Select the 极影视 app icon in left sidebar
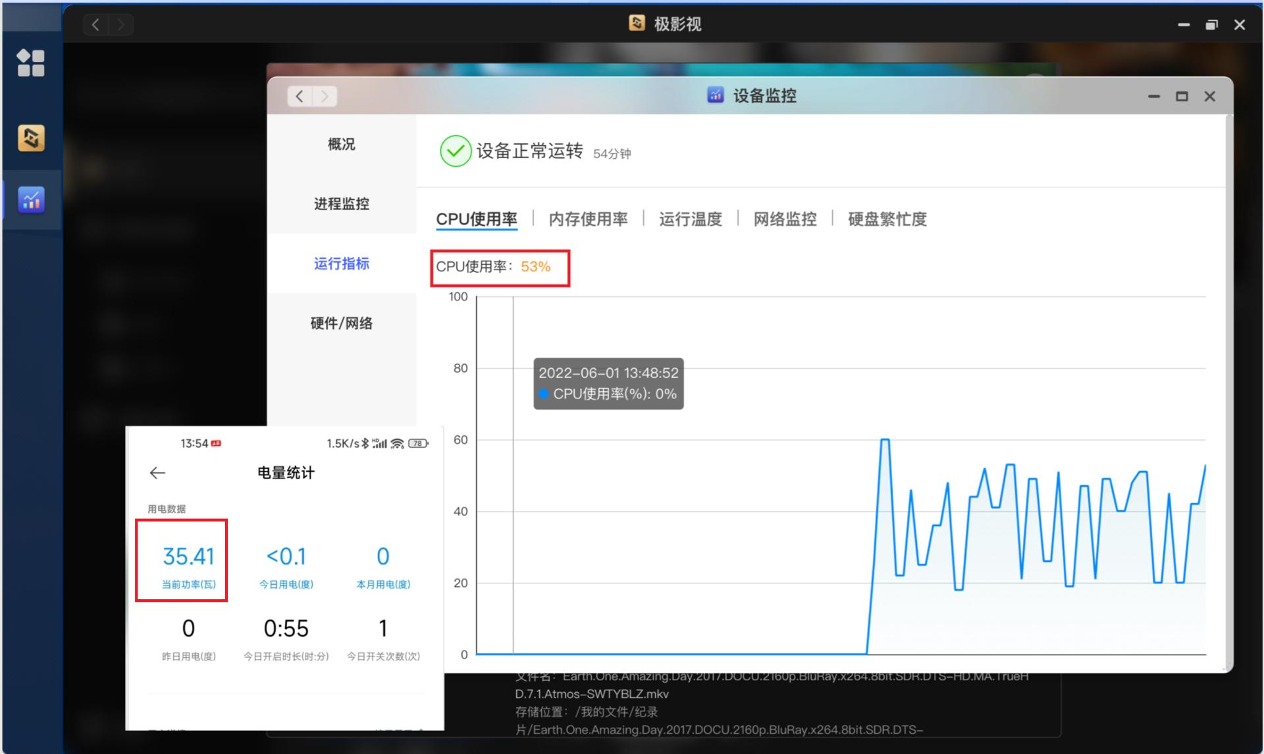Viewport: 1264px width, 754px height. 31,138
